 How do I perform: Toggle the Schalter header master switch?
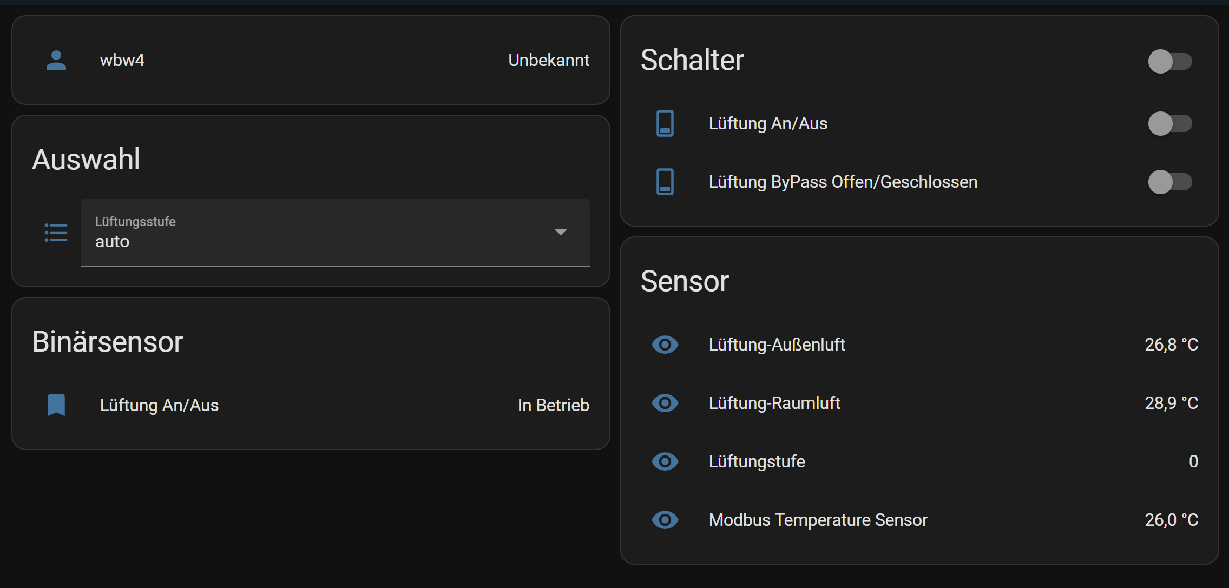coord(1170,61)
